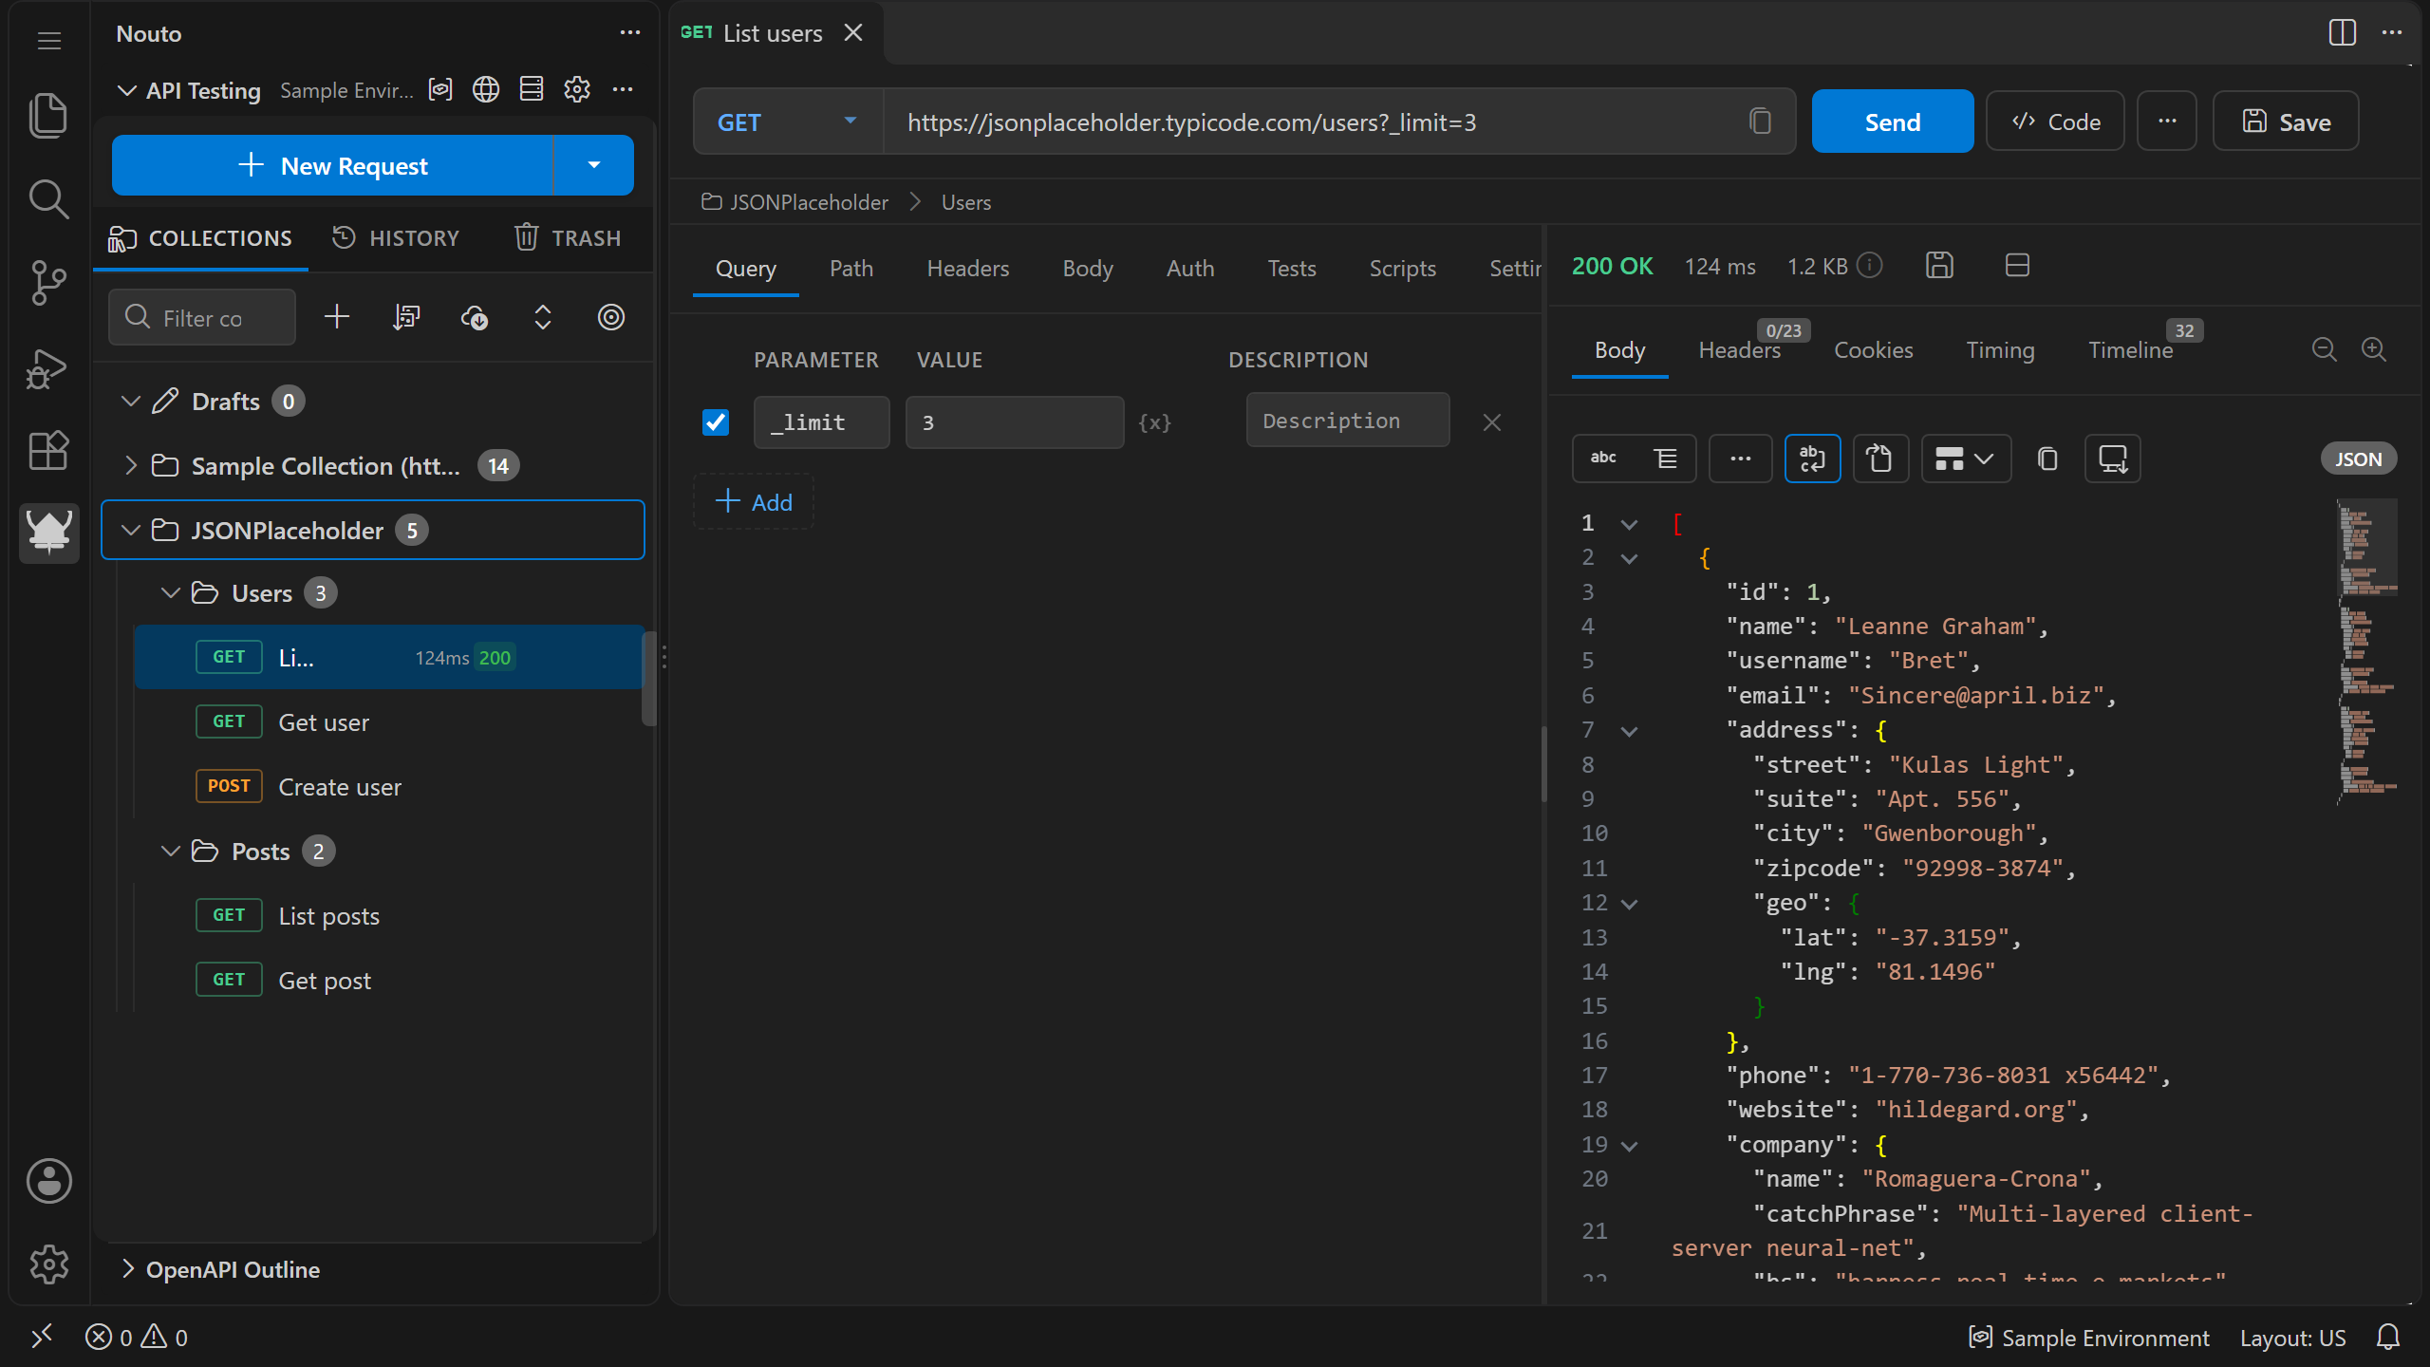Click the target locate icon in collections toolbar
Viewport: 2430px width, 1367px height.
611,317
